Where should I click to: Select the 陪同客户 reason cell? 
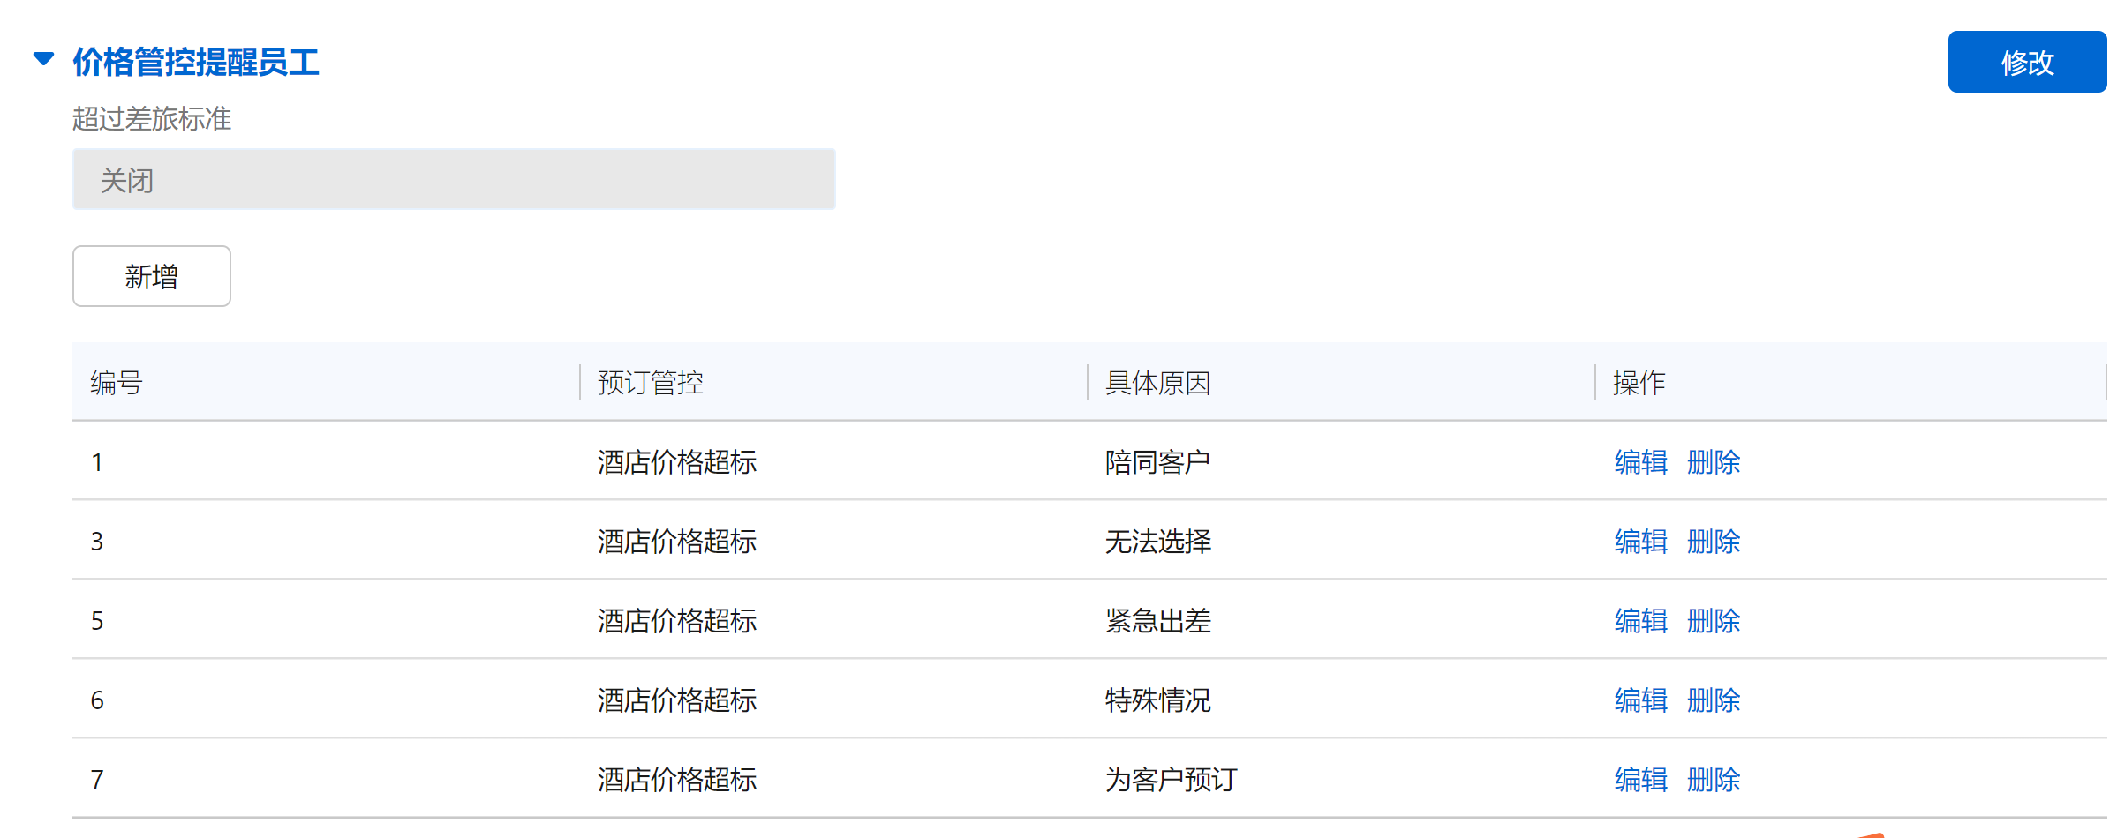(1157, 462)
